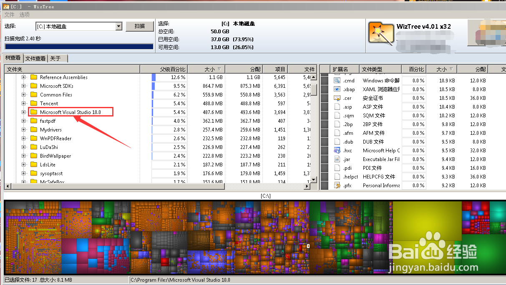This screenshot has width=506, height=285.
Task: Click the .pfx file type icon
Action: click(x=337, y=185)
